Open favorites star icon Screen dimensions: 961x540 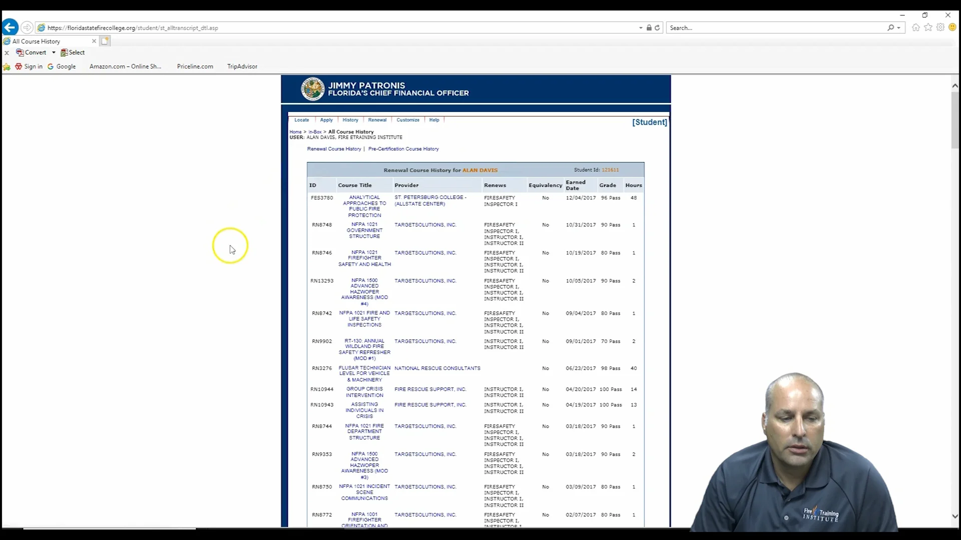point(928,27)
